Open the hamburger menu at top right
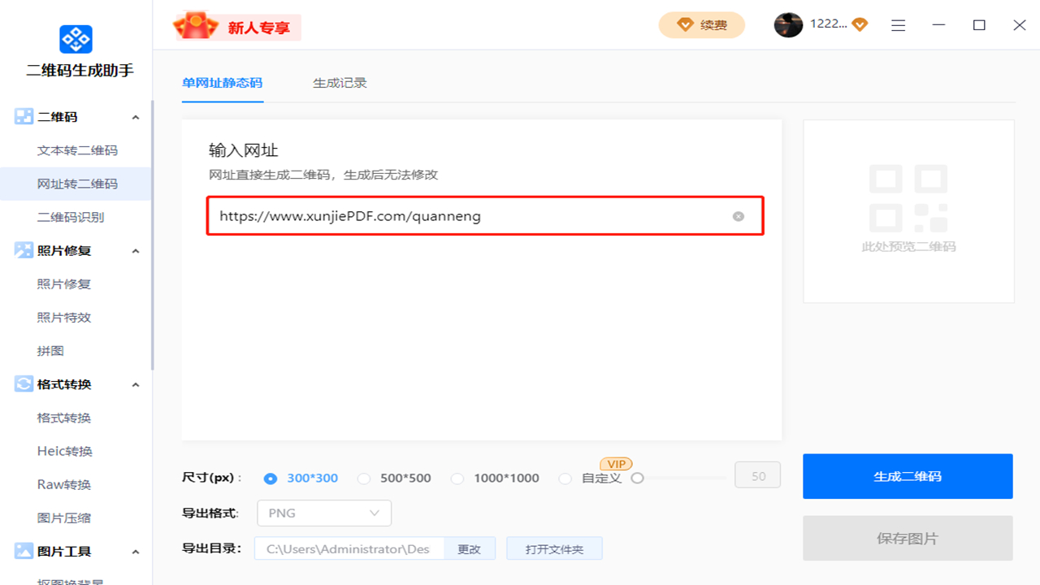 pyautogui.click(x=898, y=25)
